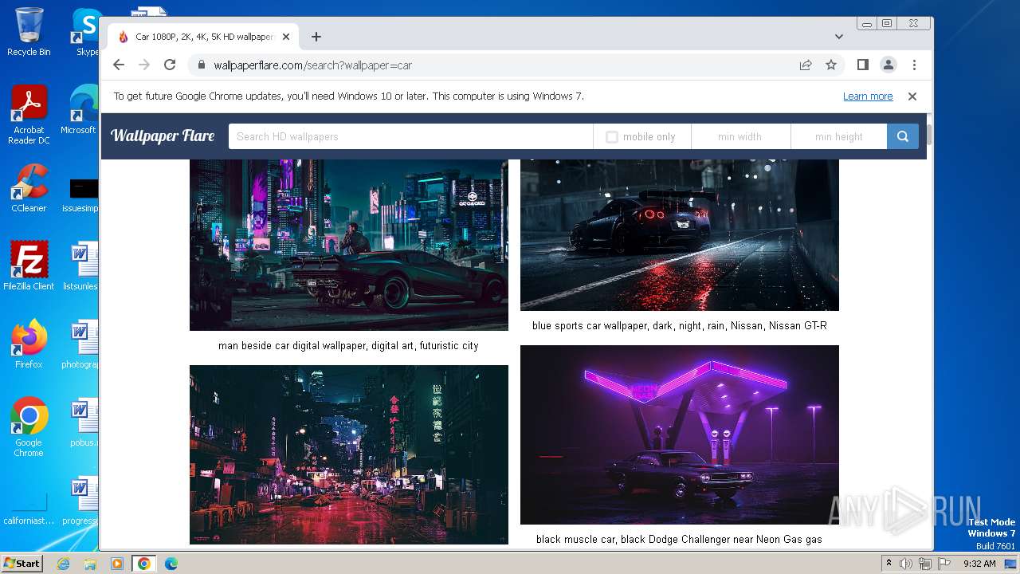Select the FileZilla Client desktop icon

tap(29, 266)
